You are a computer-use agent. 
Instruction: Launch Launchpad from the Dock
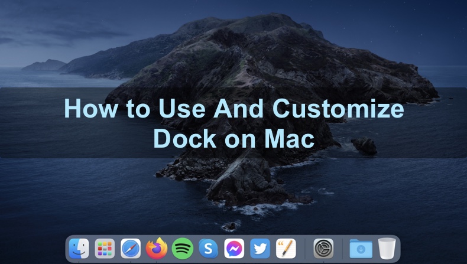pyautogui.click(x=105, y=249)
